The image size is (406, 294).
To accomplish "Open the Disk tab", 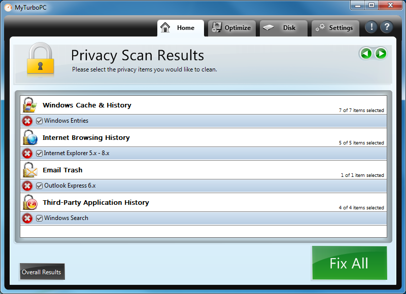I will point(284,28).
